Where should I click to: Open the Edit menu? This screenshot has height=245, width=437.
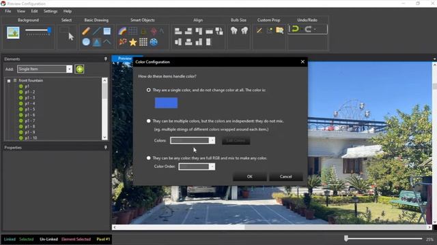click(x=34, y=11)
